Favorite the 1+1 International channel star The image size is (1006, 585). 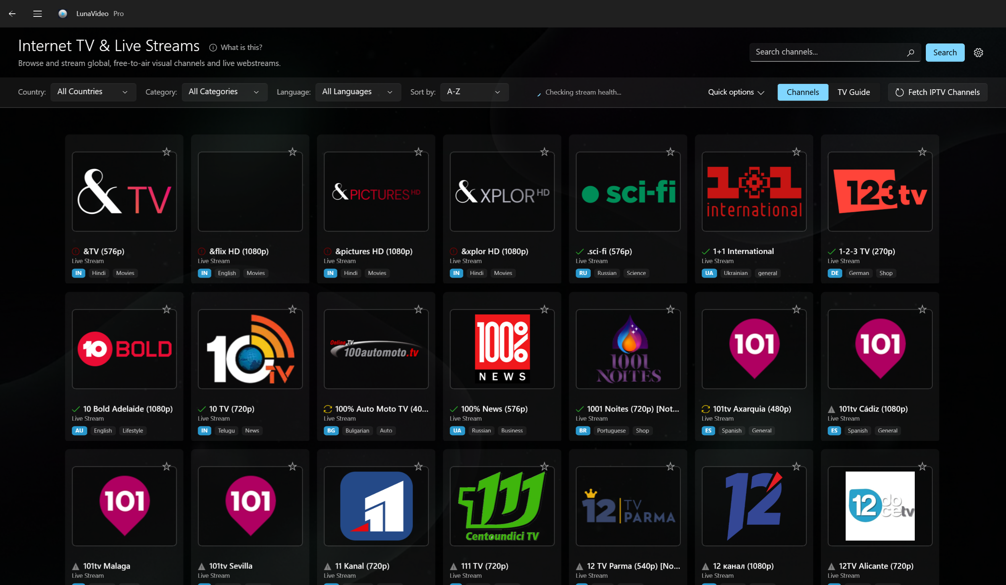(796, 152)
